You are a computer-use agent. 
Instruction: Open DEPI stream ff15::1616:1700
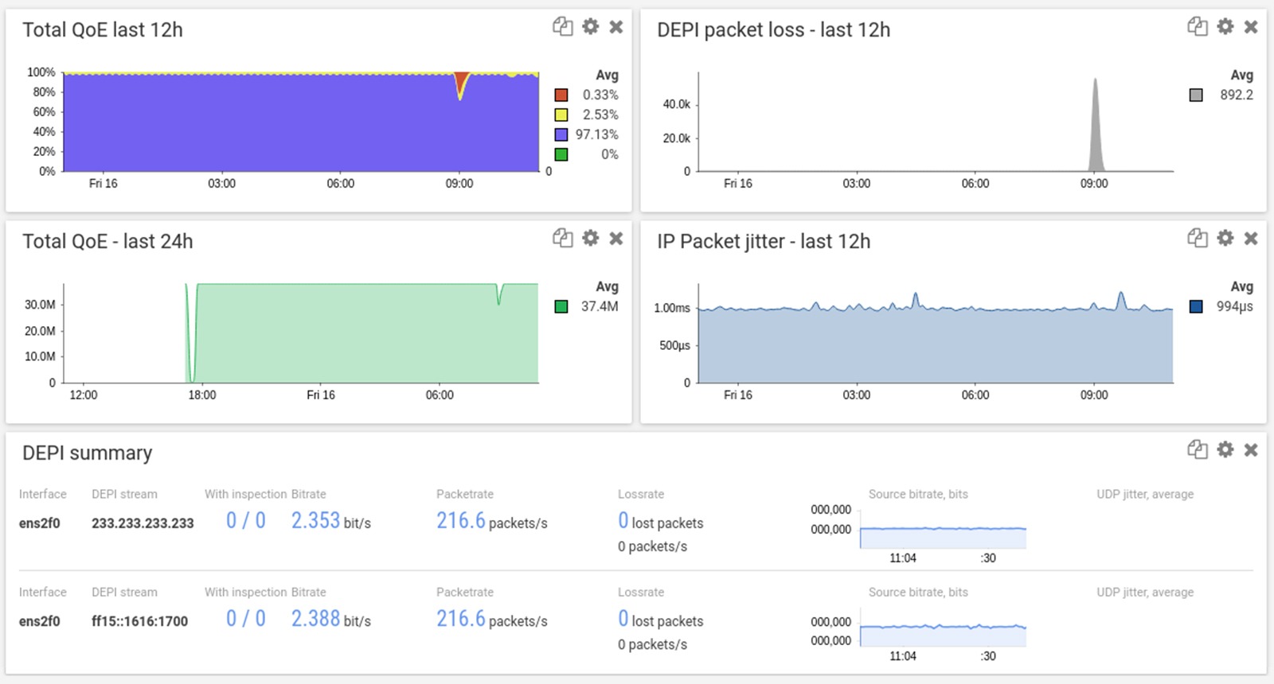[x=139, y=621]
